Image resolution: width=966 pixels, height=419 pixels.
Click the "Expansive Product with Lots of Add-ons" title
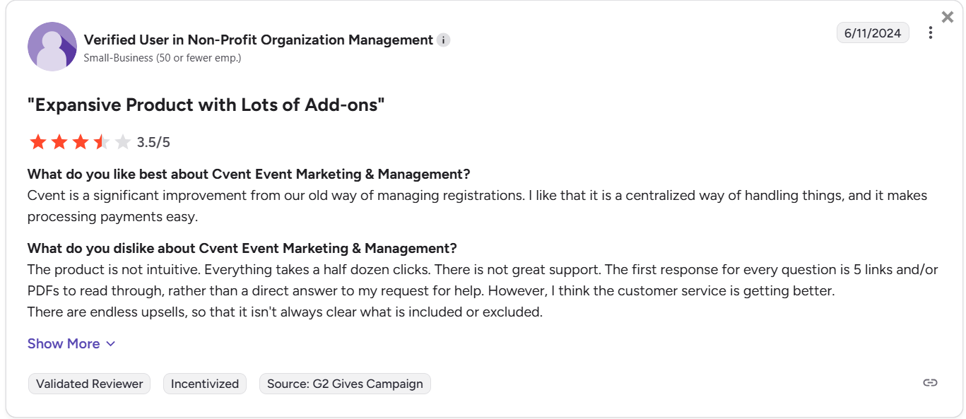pyautogui.click(x=206, y=105)
